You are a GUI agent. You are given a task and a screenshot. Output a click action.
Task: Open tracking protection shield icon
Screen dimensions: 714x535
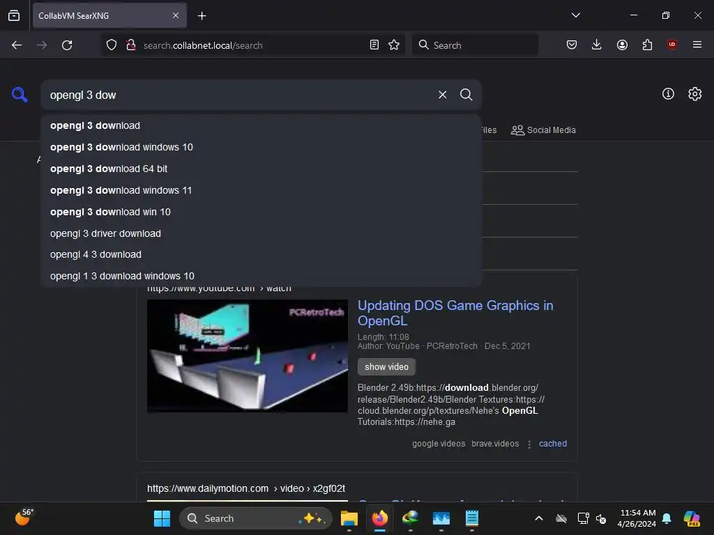112,45
